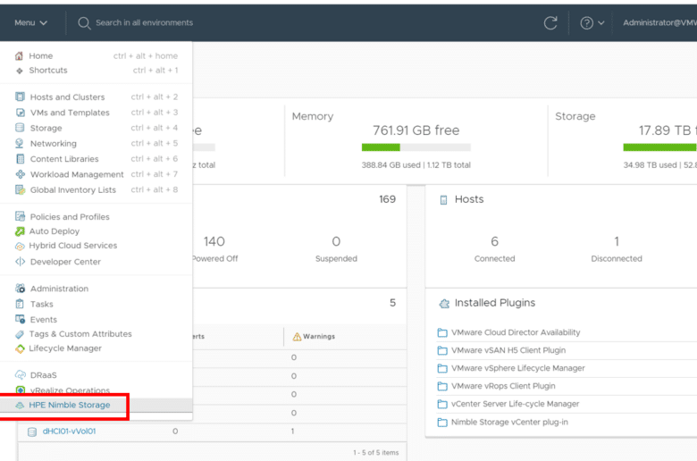Click the Content Libraries icon
Image resolution: width=697 pixels, height=461 pixels.
pyautogui.click(x=20, y=159)
